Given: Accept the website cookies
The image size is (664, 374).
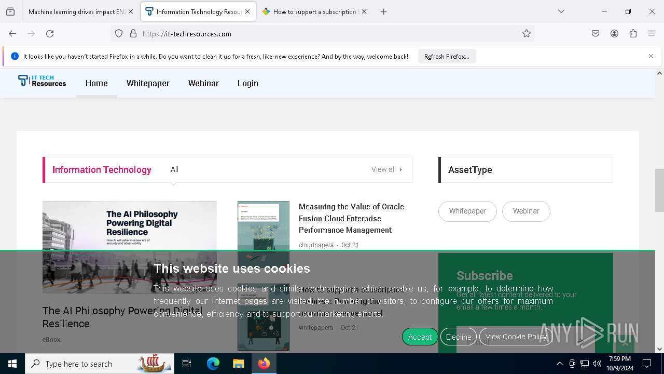Looking at the screenshot, I should (x=420, y=337).
